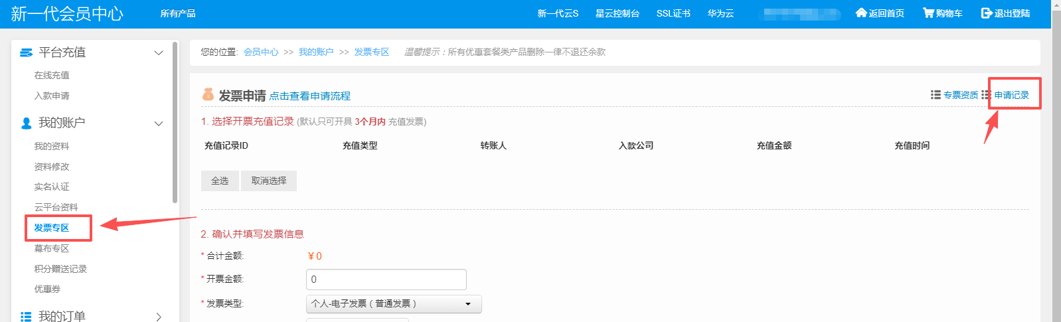Screen dimensions: 1061x322
Task: Open 幕布专区 in the sidebar
Action: [x=52, y=248]
